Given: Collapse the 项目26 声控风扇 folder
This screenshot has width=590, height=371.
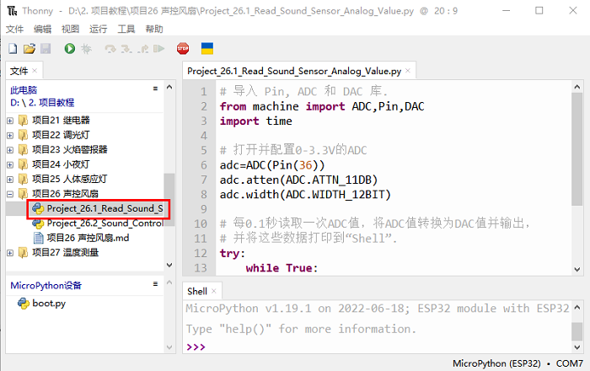Looking at the screenshot, I should pyautogui.click(x=10, y=194).
